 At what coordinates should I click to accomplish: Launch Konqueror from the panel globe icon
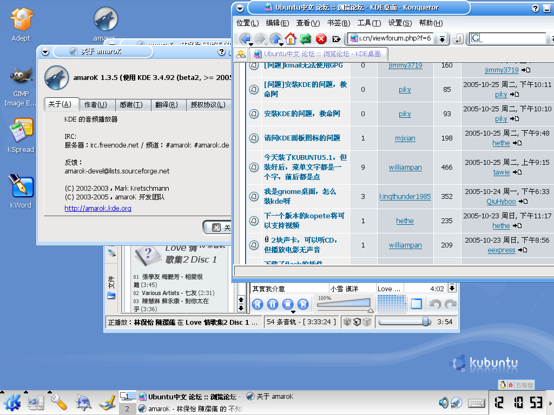[x=83, y=403]
